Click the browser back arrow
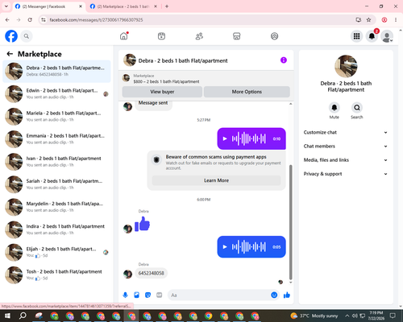This screenshot has width=403, height=322. 7,20
